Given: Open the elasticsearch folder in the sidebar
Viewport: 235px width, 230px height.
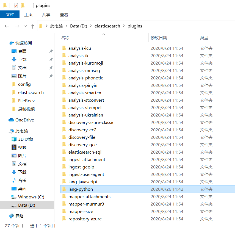Looking at the screenshot, I should [31, 92].
